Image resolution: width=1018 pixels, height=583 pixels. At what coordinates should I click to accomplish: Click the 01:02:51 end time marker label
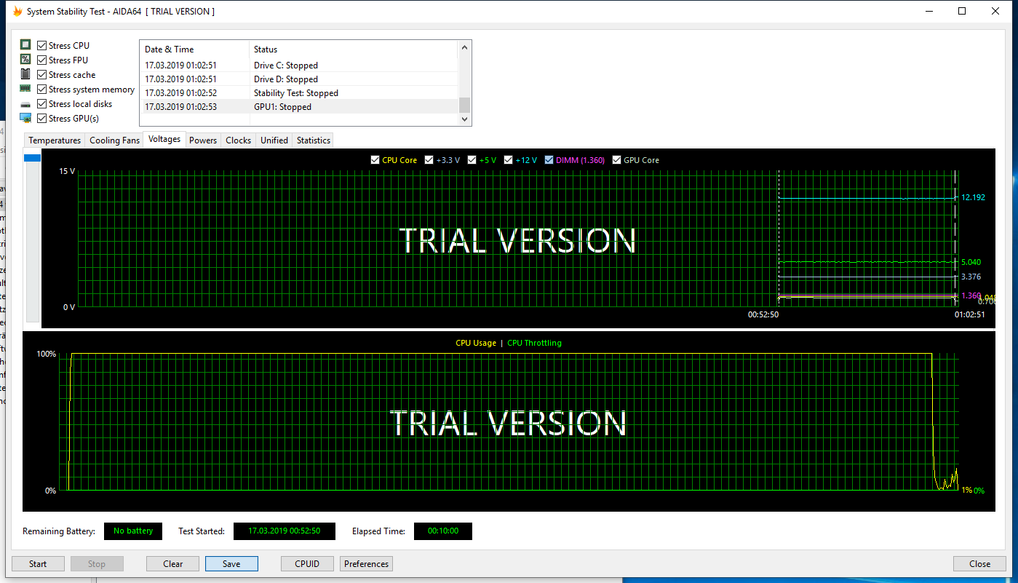[x=970, y=314]
